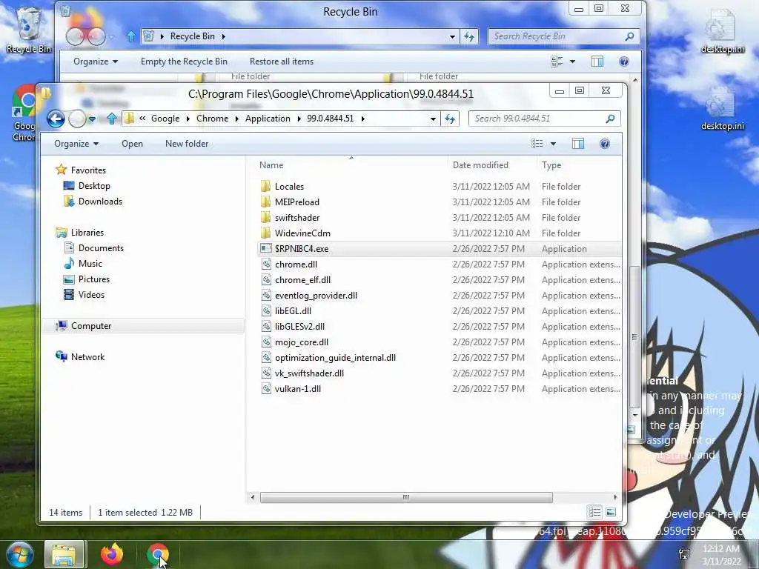
Task: Open Music library
Action: (x=90, y=264)
